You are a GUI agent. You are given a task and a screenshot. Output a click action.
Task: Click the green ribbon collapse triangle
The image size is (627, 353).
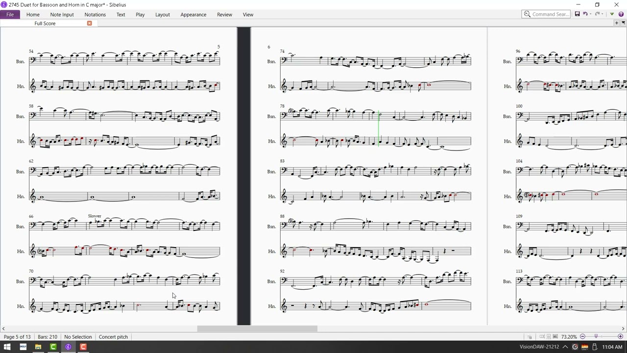pyautogui.click(x=612, y=14)
